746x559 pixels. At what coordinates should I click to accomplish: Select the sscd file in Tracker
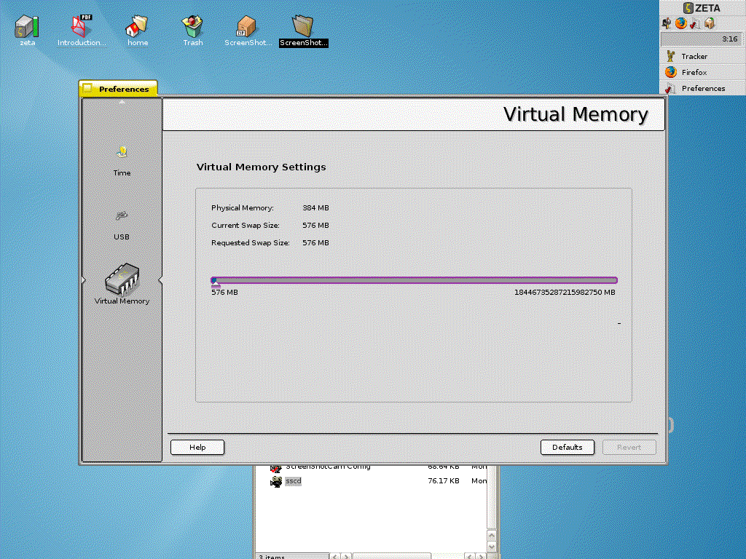[293, 481]
